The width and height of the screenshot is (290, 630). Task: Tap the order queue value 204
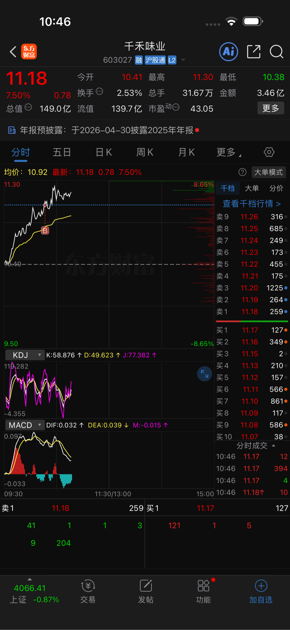[x=63, y=543]
